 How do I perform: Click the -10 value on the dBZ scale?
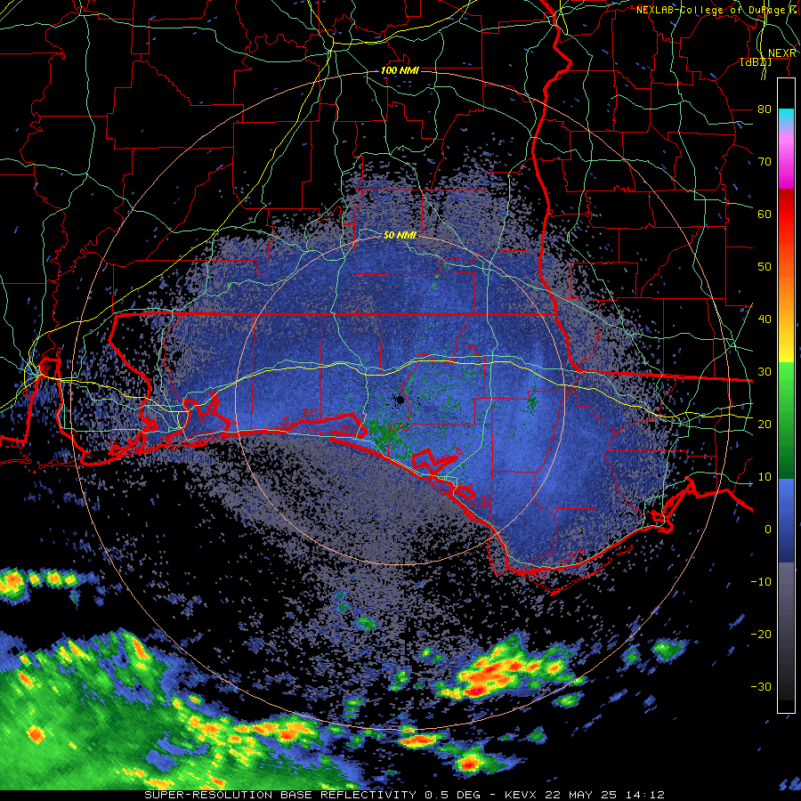click(x=761, y=582)
